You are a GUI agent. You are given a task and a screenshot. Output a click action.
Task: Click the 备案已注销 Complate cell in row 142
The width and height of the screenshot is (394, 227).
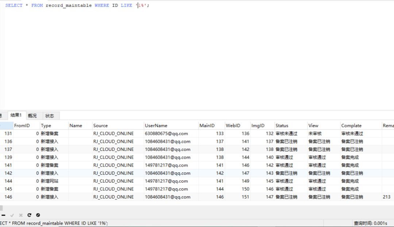[x=361, y=173]
